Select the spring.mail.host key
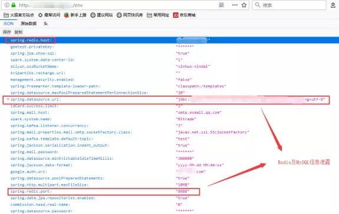Image resolution: width=339 pixels, height=214 pixels. click(x=30, y=113)
